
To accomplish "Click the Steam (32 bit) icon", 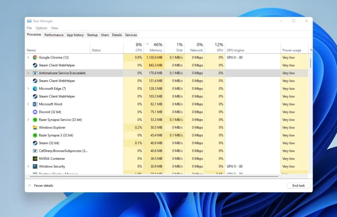I will tap(35, 143).
